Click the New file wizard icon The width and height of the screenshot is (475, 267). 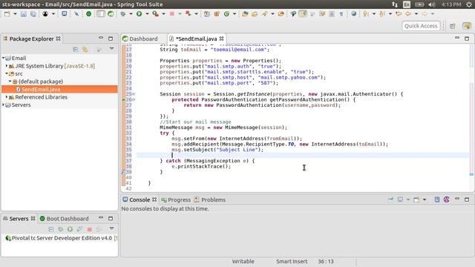(x=7, y=14)
